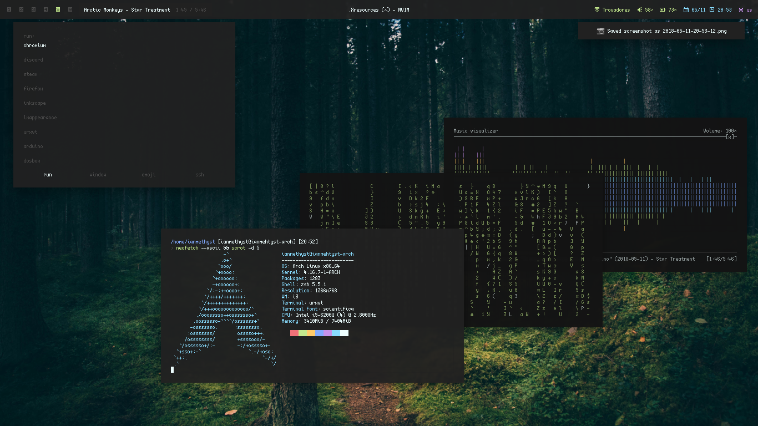
Task: Click the 05/11 date
Action: coord(699,10)
